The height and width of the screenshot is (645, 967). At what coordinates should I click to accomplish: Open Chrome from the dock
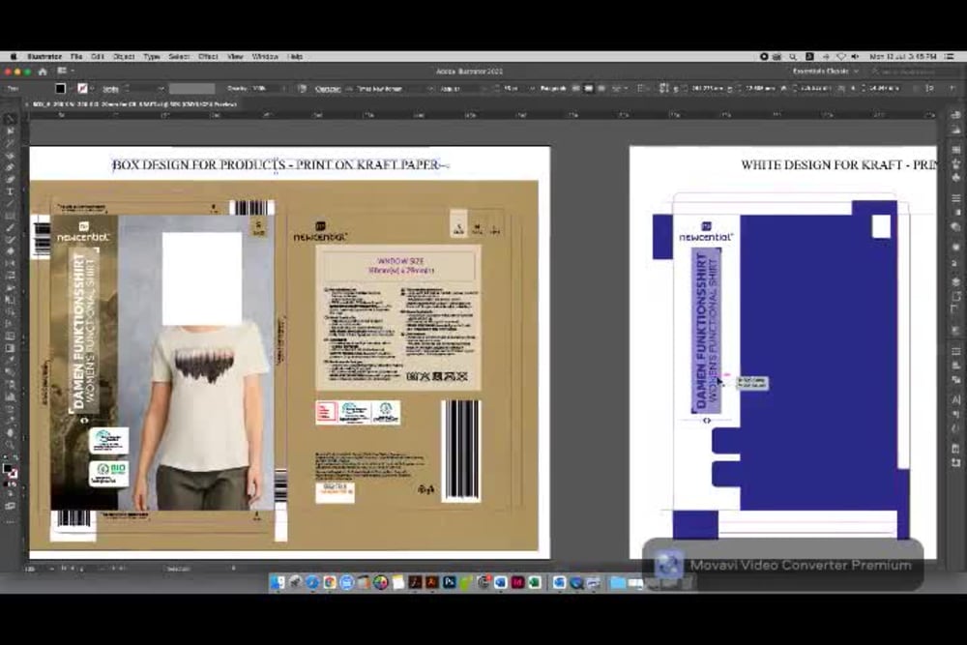(x=330, y=581)
